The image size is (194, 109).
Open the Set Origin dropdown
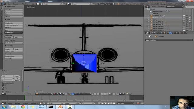coord(14,33)
